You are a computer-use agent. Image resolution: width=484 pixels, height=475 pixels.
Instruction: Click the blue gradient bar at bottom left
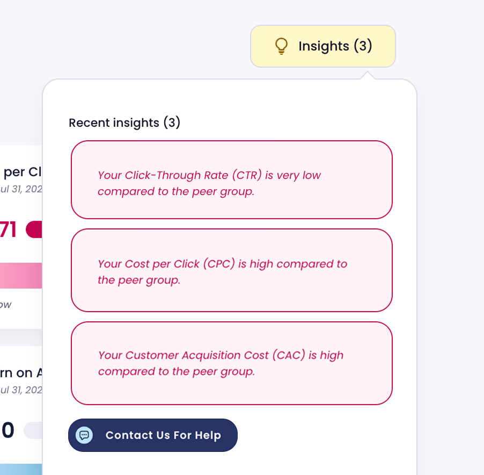21,470
